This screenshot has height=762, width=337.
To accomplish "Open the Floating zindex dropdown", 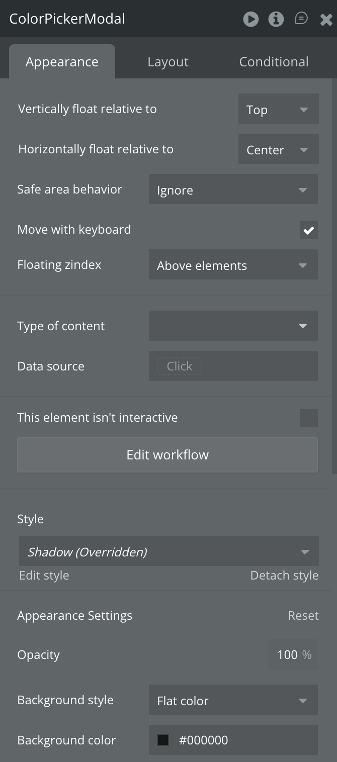I will (233, 265).
